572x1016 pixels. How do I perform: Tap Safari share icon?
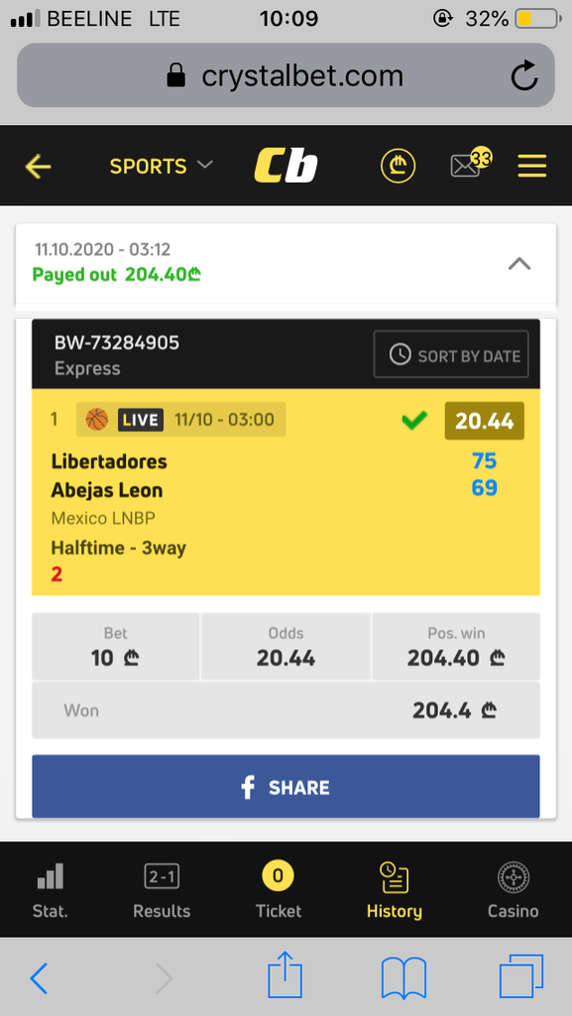tap(286, 974)
